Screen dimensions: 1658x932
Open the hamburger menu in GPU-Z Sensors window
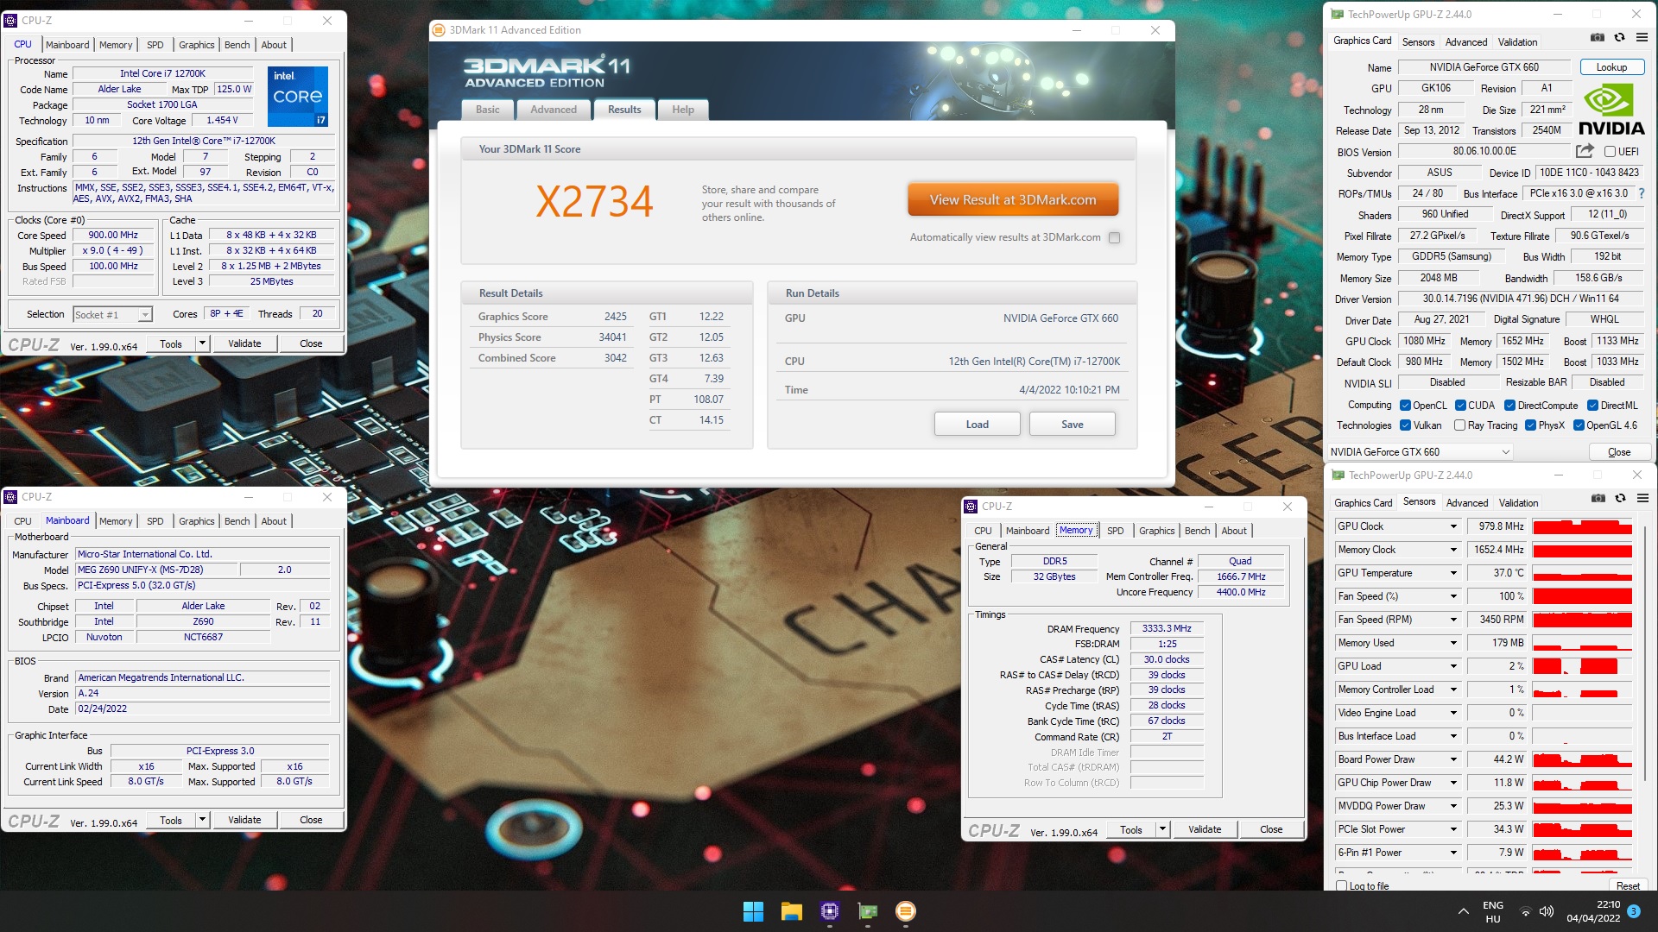pyautogui.click(x=1643, y=498)
